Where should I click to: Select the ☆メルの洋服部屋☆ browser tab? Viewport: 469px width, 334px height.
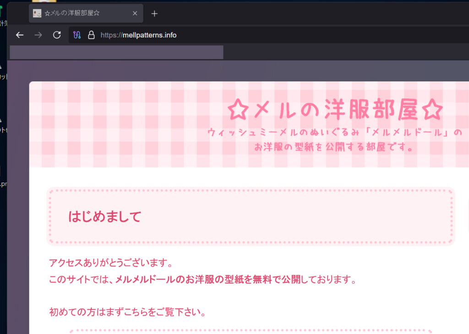coord(78,14)
